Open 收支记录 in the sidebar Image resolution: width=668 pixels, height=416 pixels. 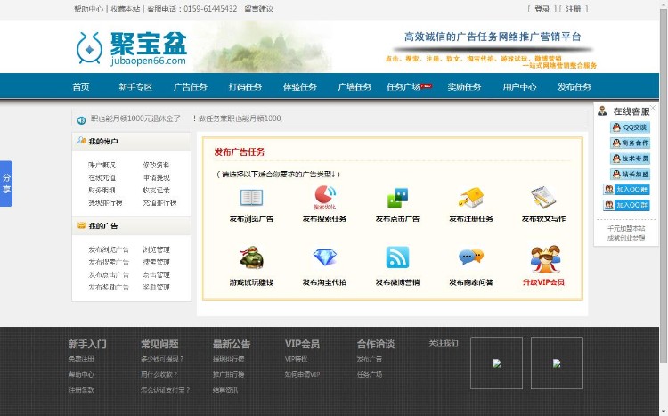pos(157,190)
